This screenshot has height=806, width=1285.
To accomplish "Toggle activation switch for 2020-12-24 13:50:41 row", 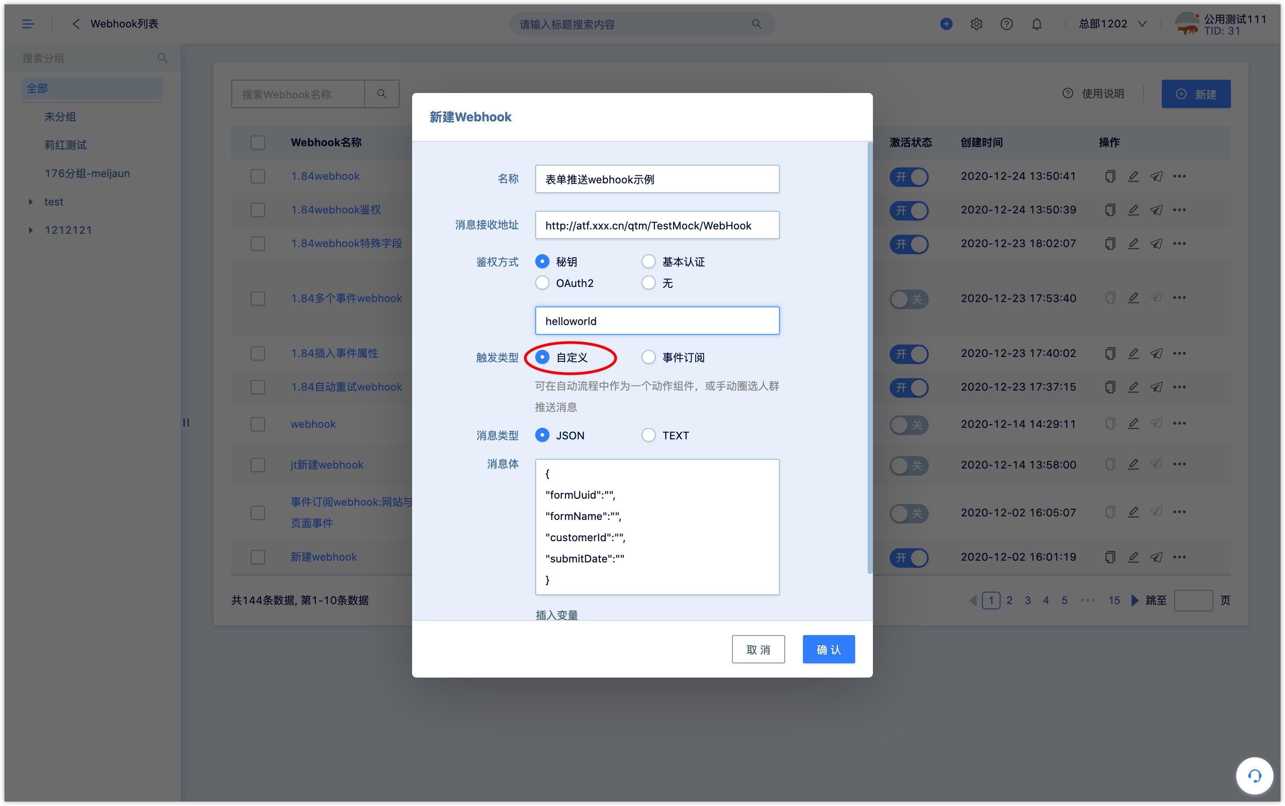I will click(908, 177).
